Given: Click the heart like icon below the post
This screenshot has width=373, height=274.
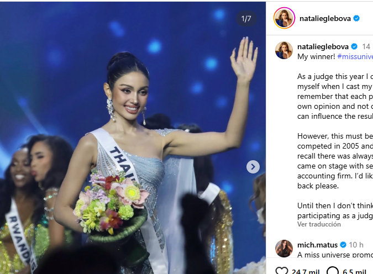Looking at the screenshot, I should pyautogui.click(x=282, y=271).
